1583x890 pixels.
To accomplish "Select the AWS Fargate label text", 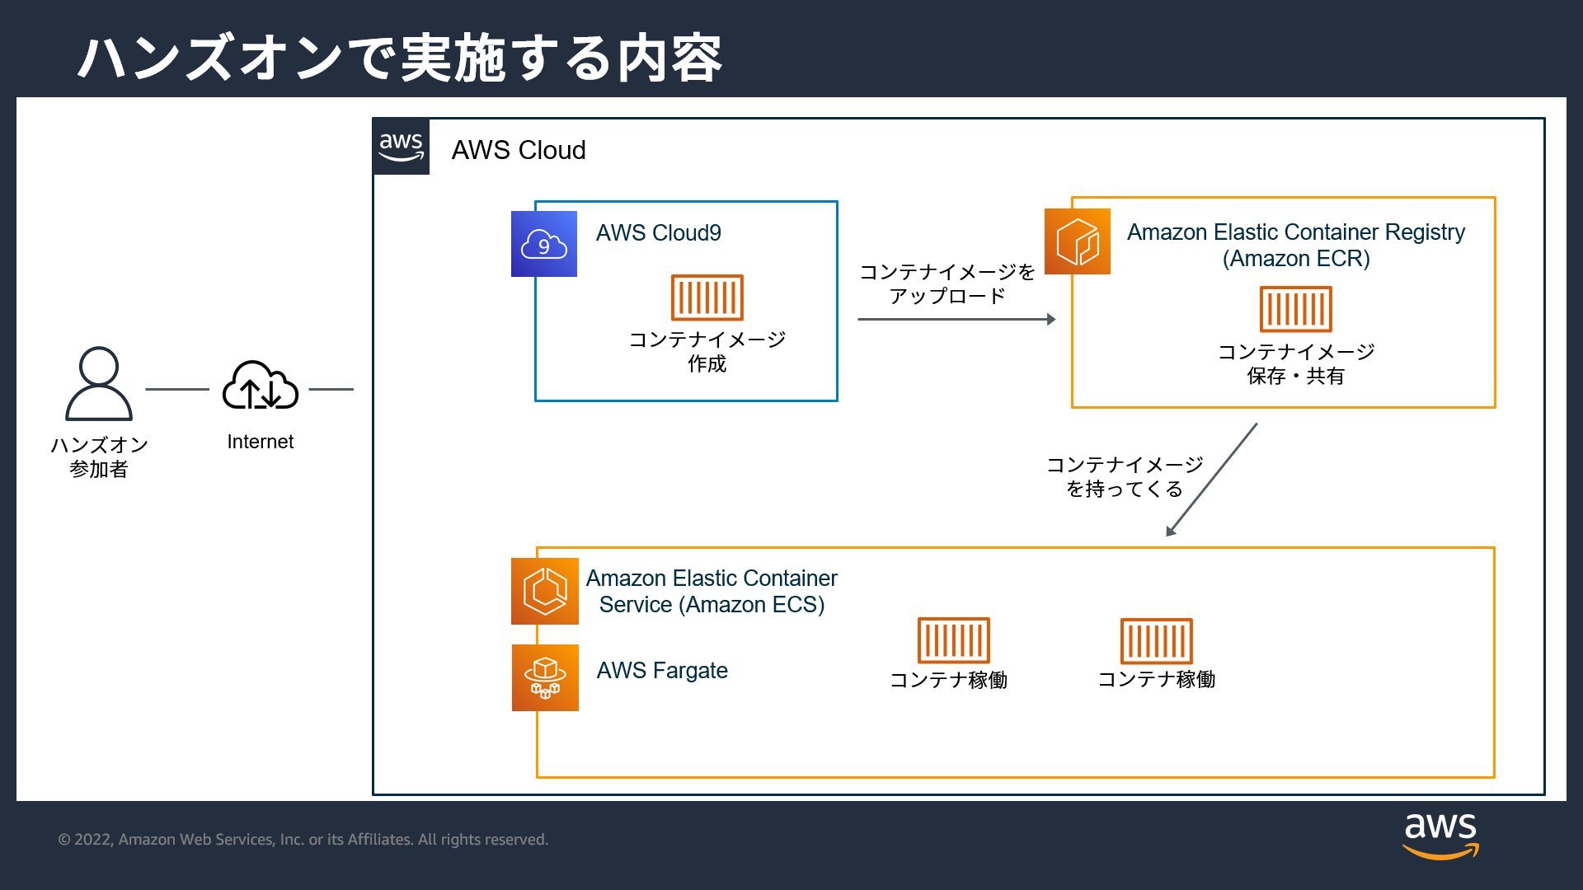I will 662,671.
